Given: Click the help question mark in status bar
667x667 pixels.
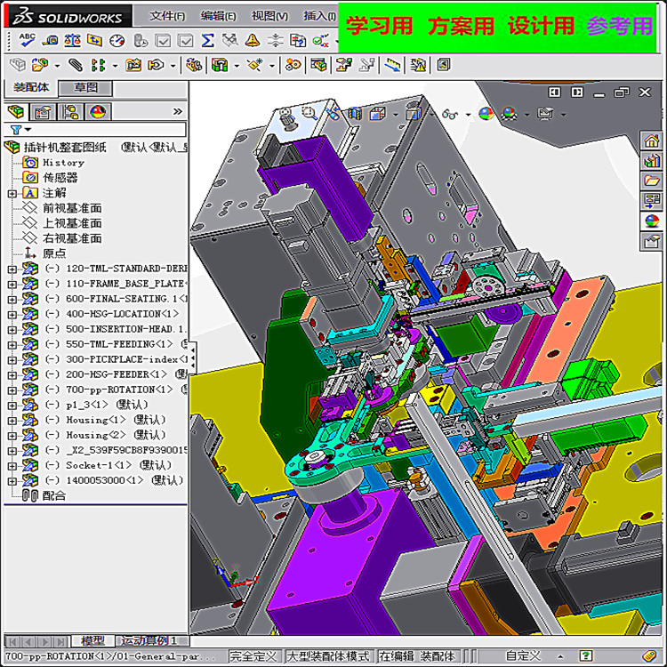Looking at the screenshot, I should coord(585,656).
